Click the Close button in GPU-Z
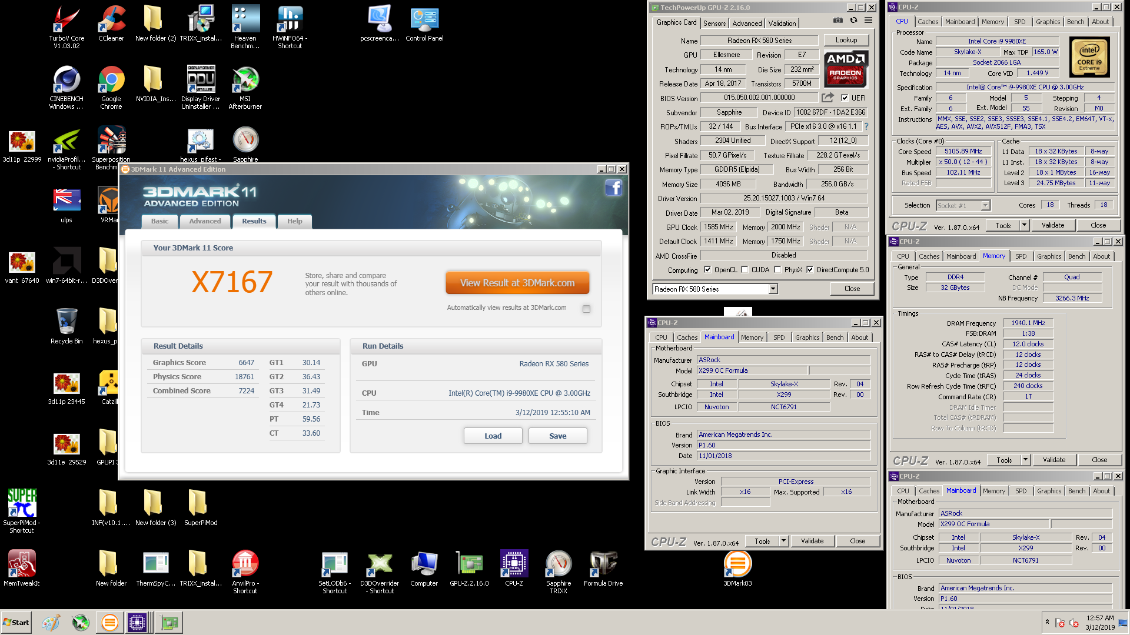This screenshot has width=1130, height=635. (852, 289)
